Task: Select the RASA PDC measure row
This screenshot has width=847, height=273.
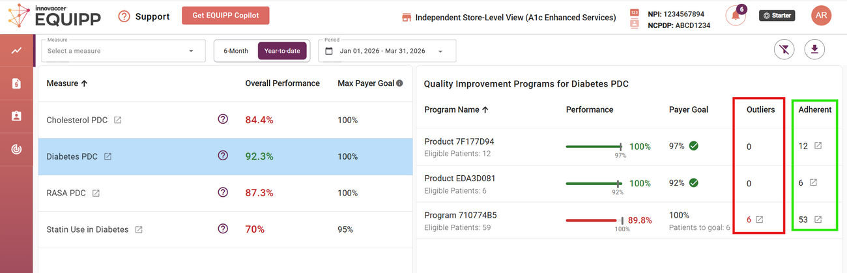Action: coord(225,193)
